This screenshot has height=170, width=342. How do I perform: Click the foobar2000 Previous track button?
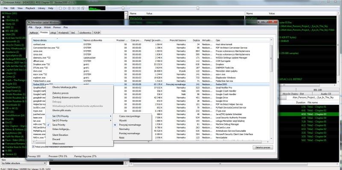pyautogui.click(x=74, y=8)
